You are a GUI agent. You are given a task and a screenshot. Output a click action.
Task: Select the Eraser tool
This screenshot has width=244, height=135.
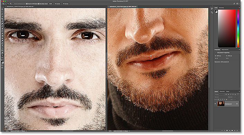[x=2, y=33]
